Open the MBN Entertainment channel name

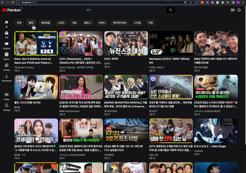click(69, 111)
